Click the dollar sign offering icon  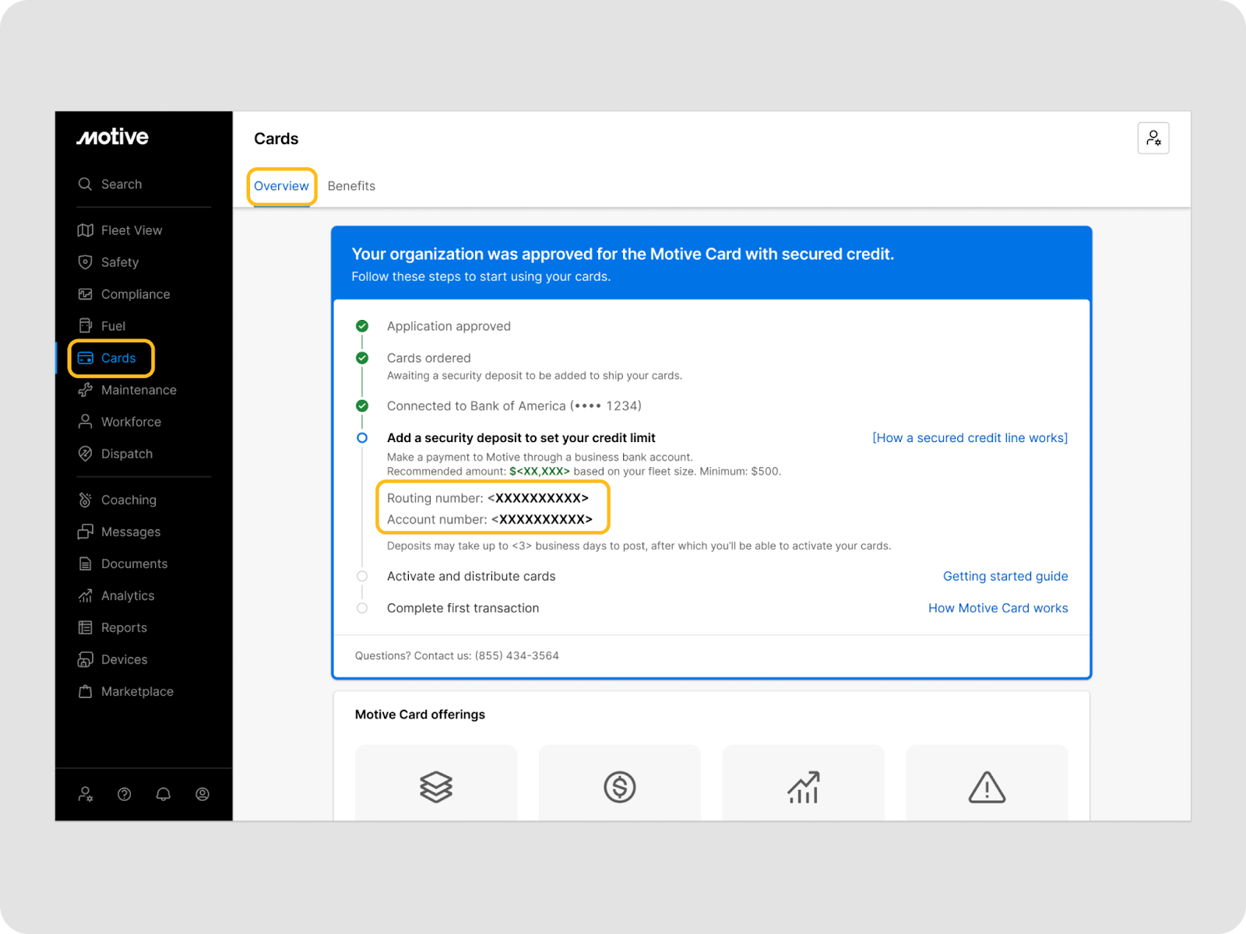click(x=620, y=787)
